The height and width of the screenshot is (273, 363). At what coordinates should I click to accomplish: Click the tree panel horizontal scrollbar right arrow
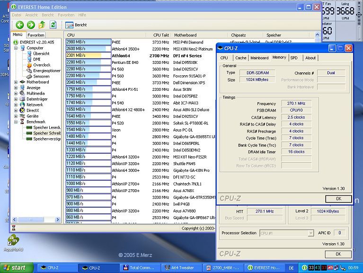(58, 220)
